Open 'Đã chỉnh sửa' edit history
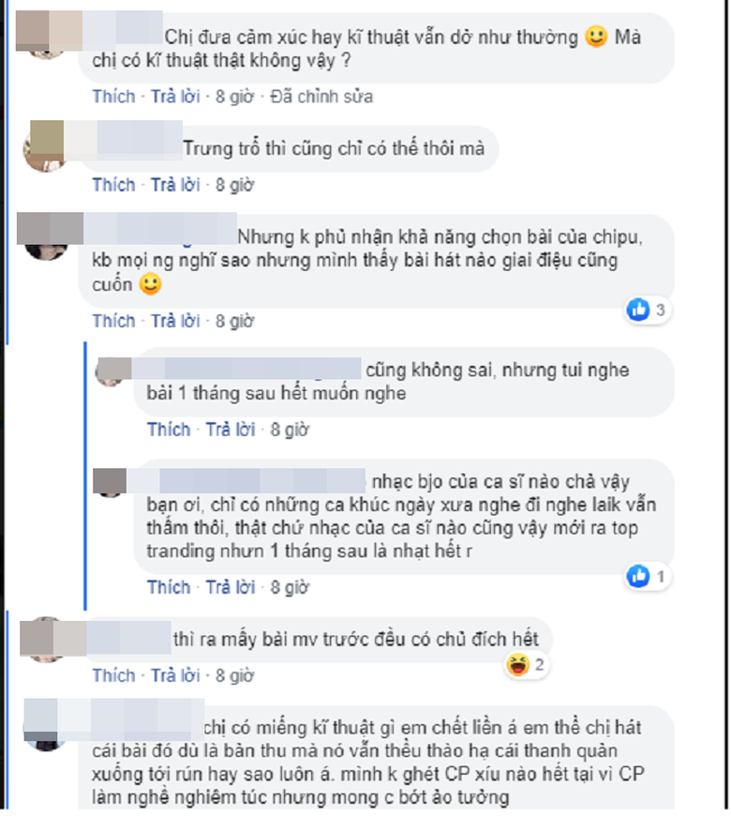The image size is (731, 831). click(321, 97)
